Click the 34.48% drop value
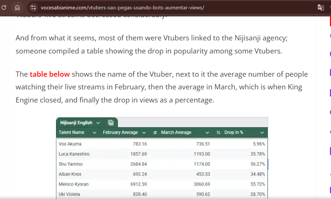Image resolution: width=331 pixels, height=199 pixels. click(x=258, y=174)
